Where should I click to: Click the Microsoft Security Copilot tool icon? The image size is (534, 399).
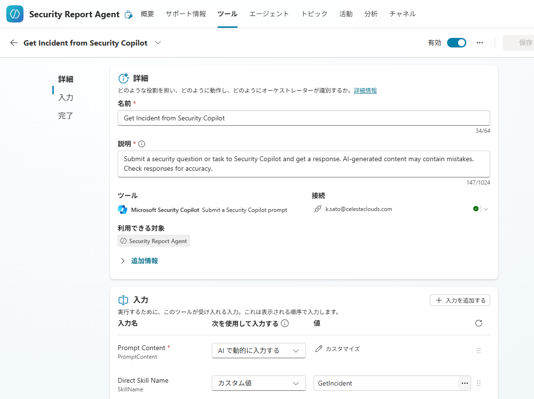[122, 210]
